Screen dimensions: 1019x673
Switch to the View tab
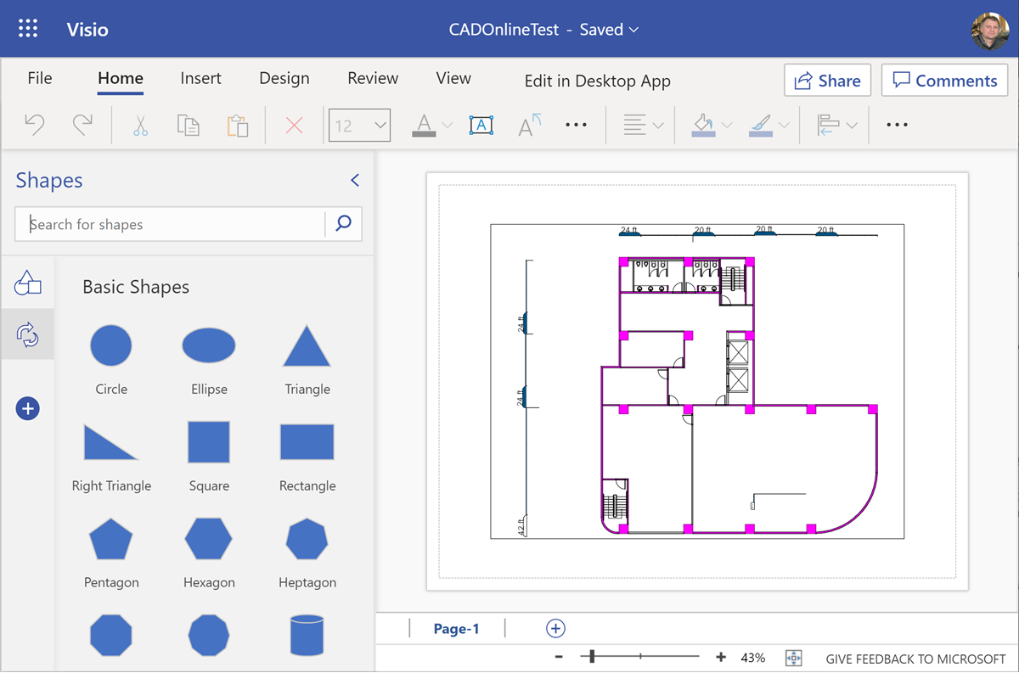click(453, 78)
